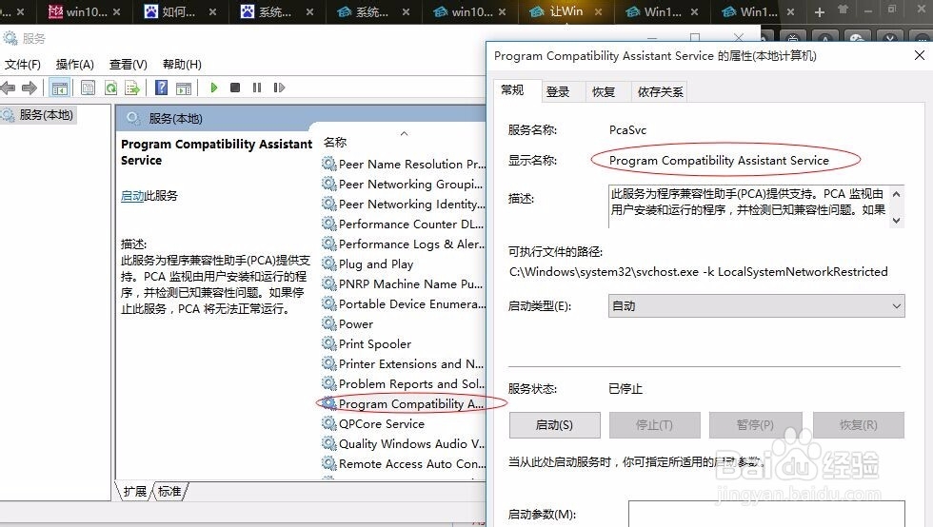Switch to the 登录 tab
The height and width of the screenshot is (527, 933).
click(558, 92)
